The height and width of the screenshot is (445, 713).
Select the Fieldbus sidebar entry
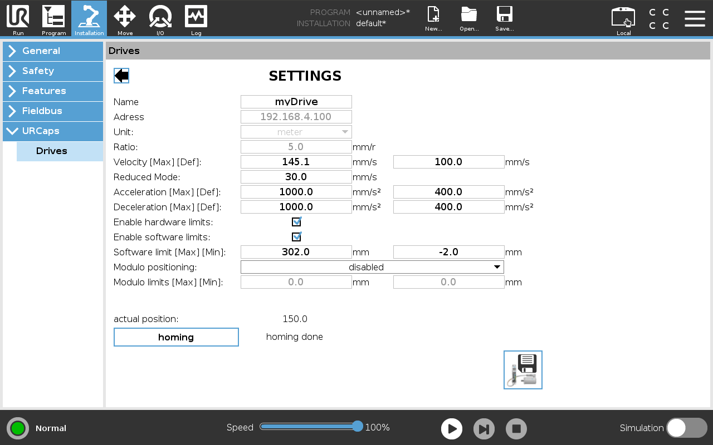[x=53, y=111]
